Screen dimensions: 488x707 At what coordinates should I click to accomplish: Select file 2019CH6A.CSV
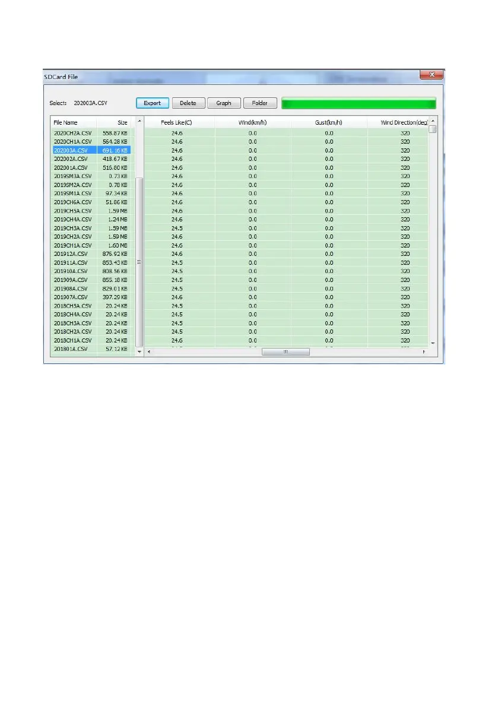[x=72, y=202]
